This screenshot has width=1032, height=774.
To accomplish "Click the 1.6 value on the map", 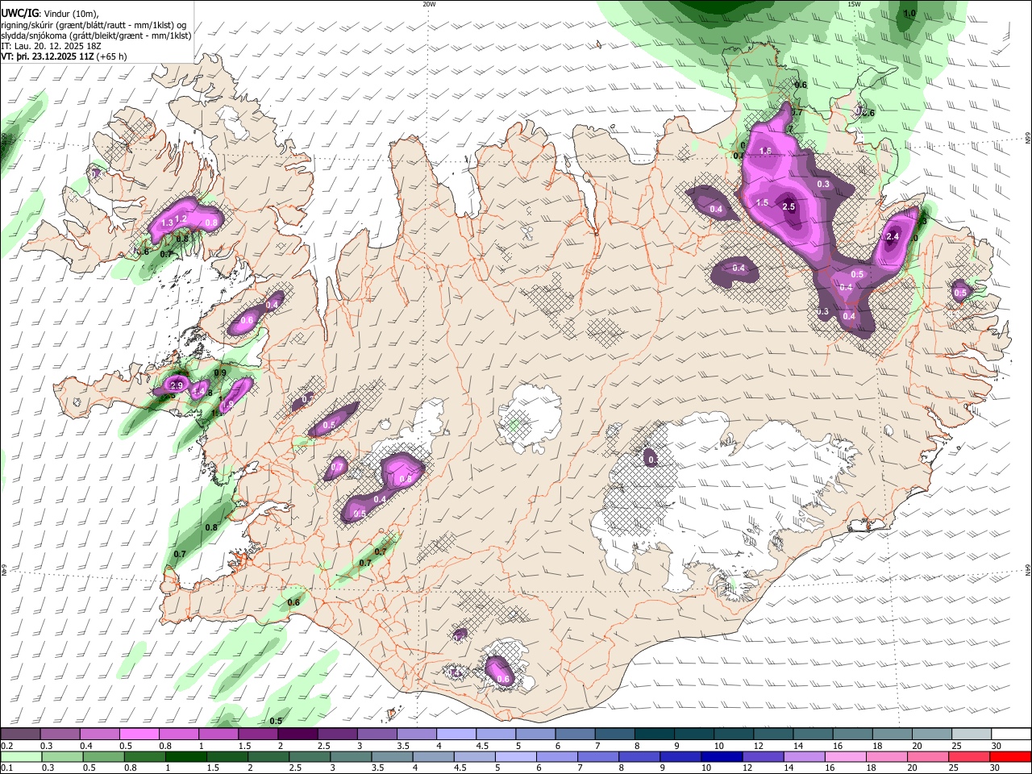I will (x=765, y=151).
